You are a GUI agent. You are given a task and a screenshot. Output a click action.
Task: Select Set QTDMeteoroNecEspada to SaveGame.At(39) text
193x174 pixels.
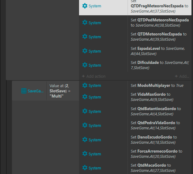coord(159,37)
